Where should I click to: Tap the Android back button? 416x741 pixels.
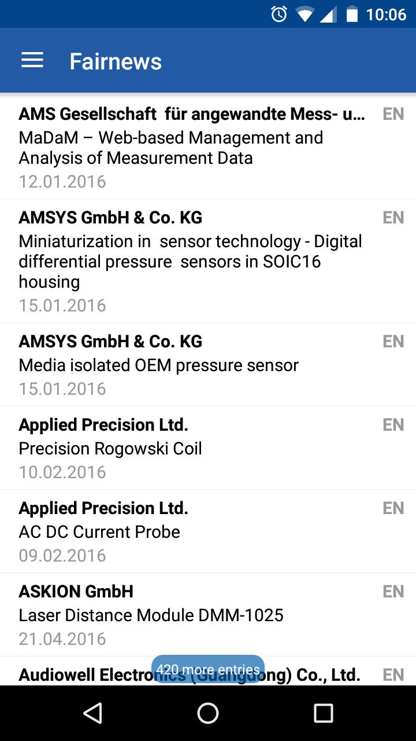pos(93,713)
